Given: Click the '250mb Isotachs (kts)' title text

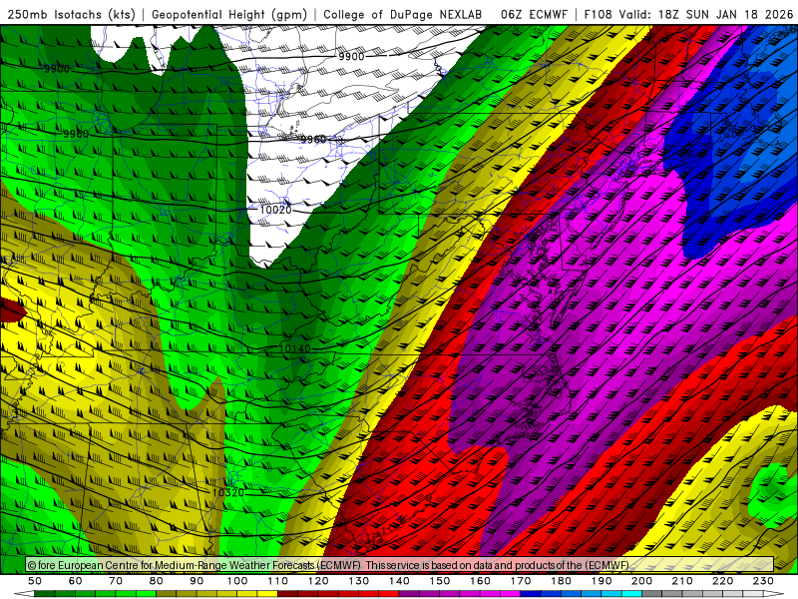Looking at the screenshot, I should pos(72,15).
